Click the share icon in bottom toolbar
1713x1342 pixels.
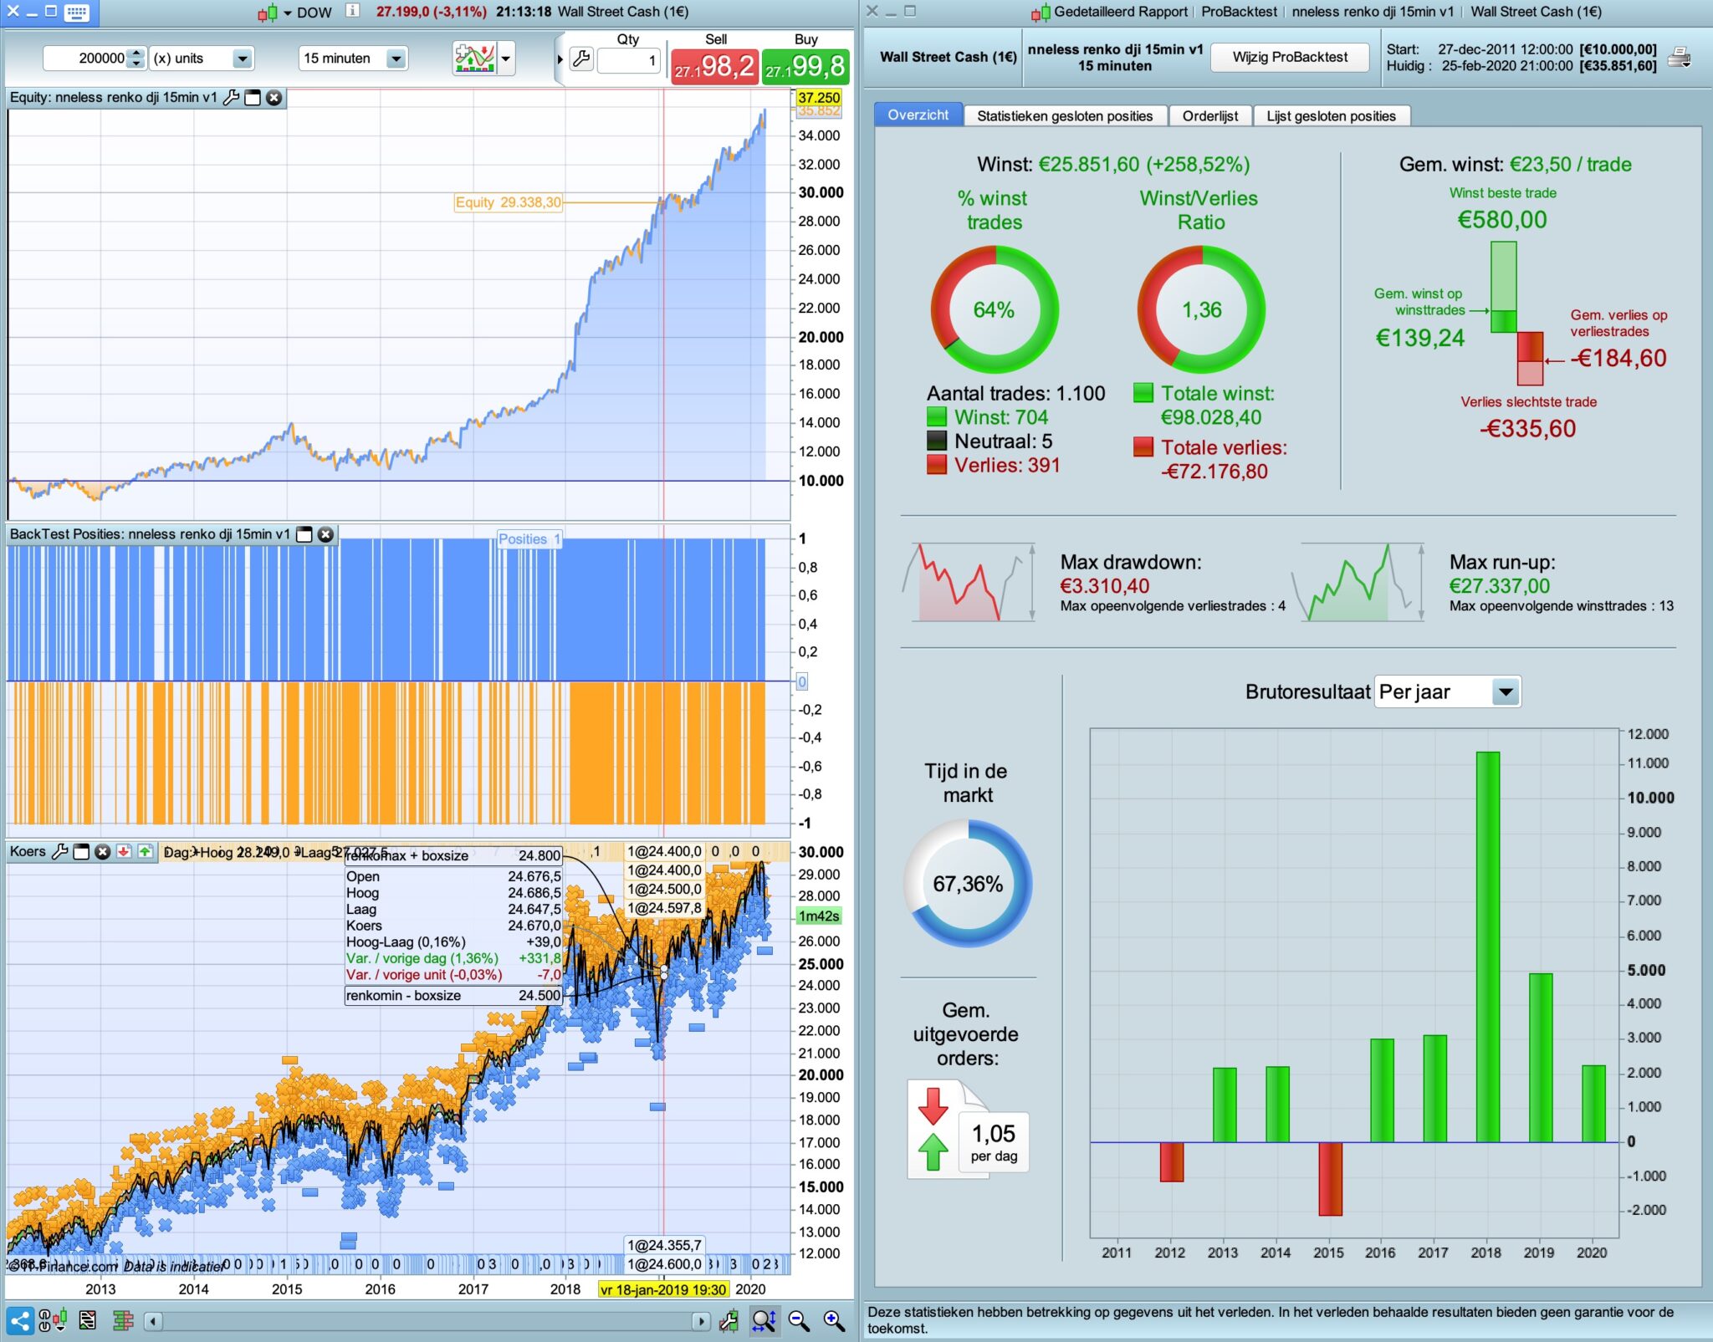[x=20, y=1320]
